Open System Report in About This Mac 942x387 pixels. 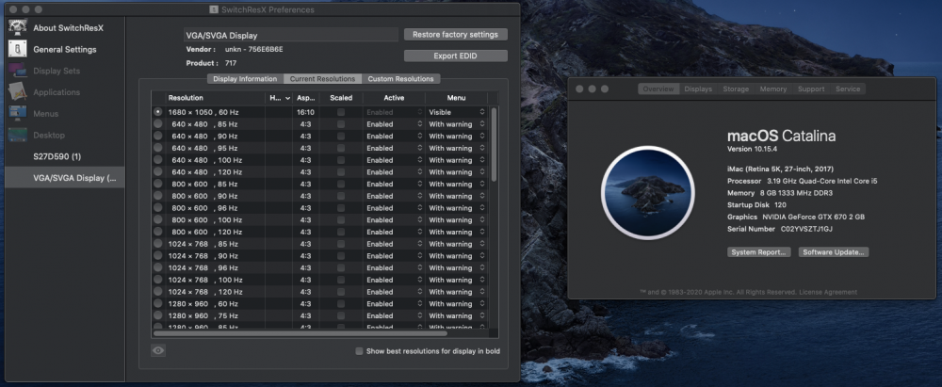(x=758, y=252)
